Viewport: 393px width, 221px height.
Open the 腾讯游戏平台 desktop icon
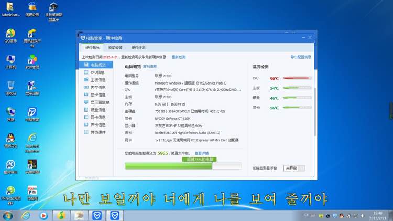(x=32, y=38)
